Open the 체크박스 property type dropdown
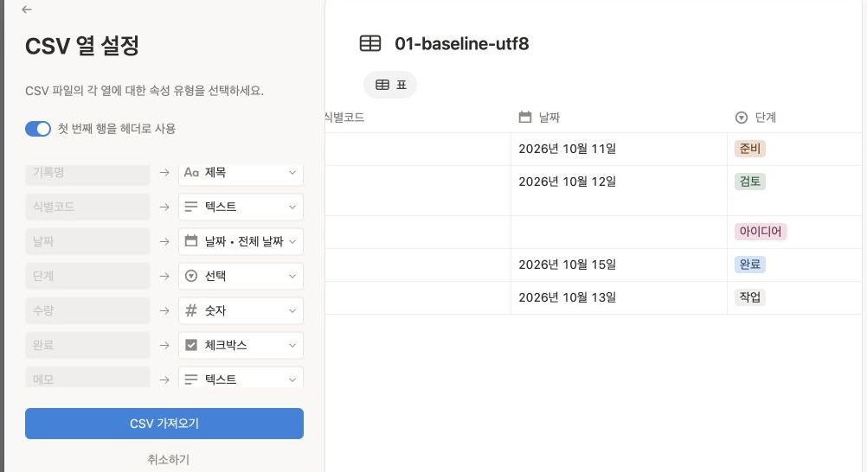Viewport: 867px width, 472px height. click(241, 345)
